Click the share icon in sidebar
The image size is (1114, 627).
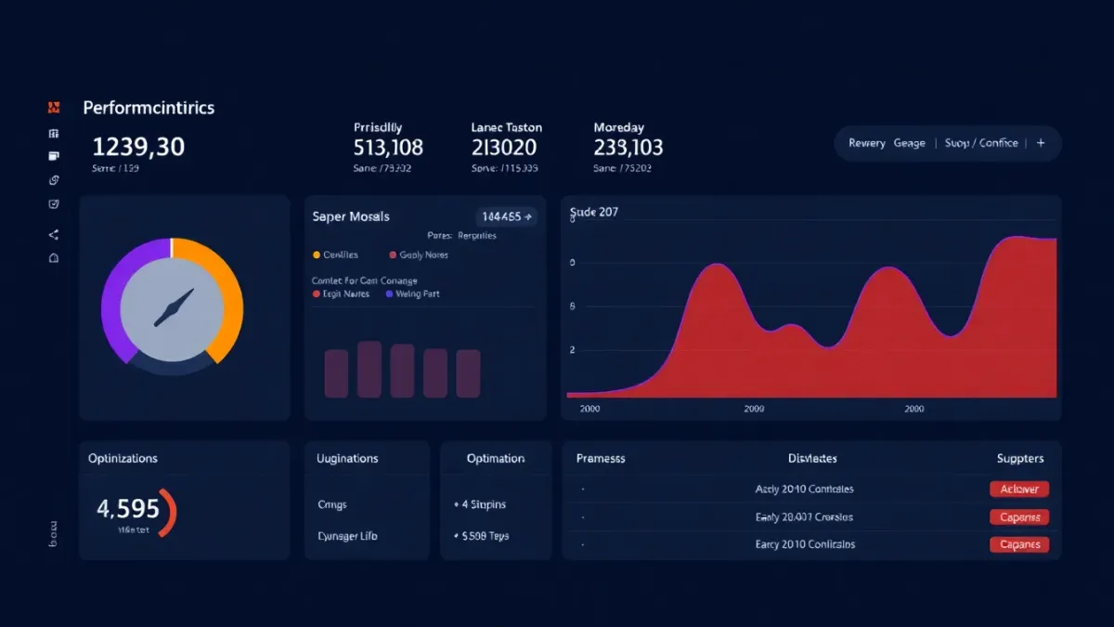click(x=53, y=234)
